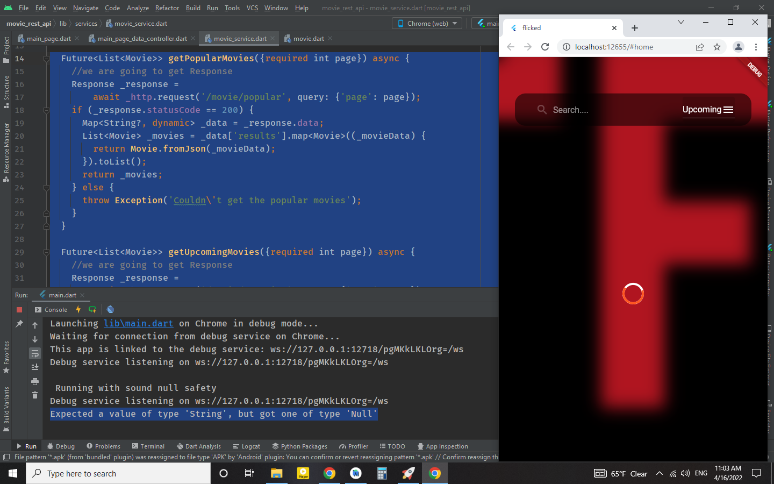Image resolution: width=774 pixels, height=484 pixels.
Task: Open the Dart Analysis tool window
Action: 198,446
